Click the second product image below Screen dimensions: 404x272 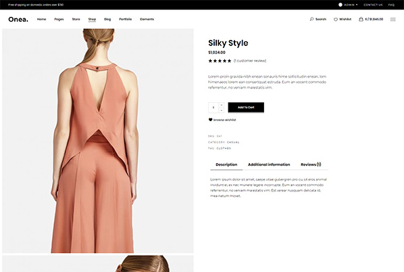click(98, 264)
